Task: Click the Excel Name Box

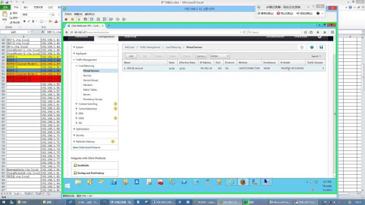Action: pyautogui.click(x=15, y=32)
